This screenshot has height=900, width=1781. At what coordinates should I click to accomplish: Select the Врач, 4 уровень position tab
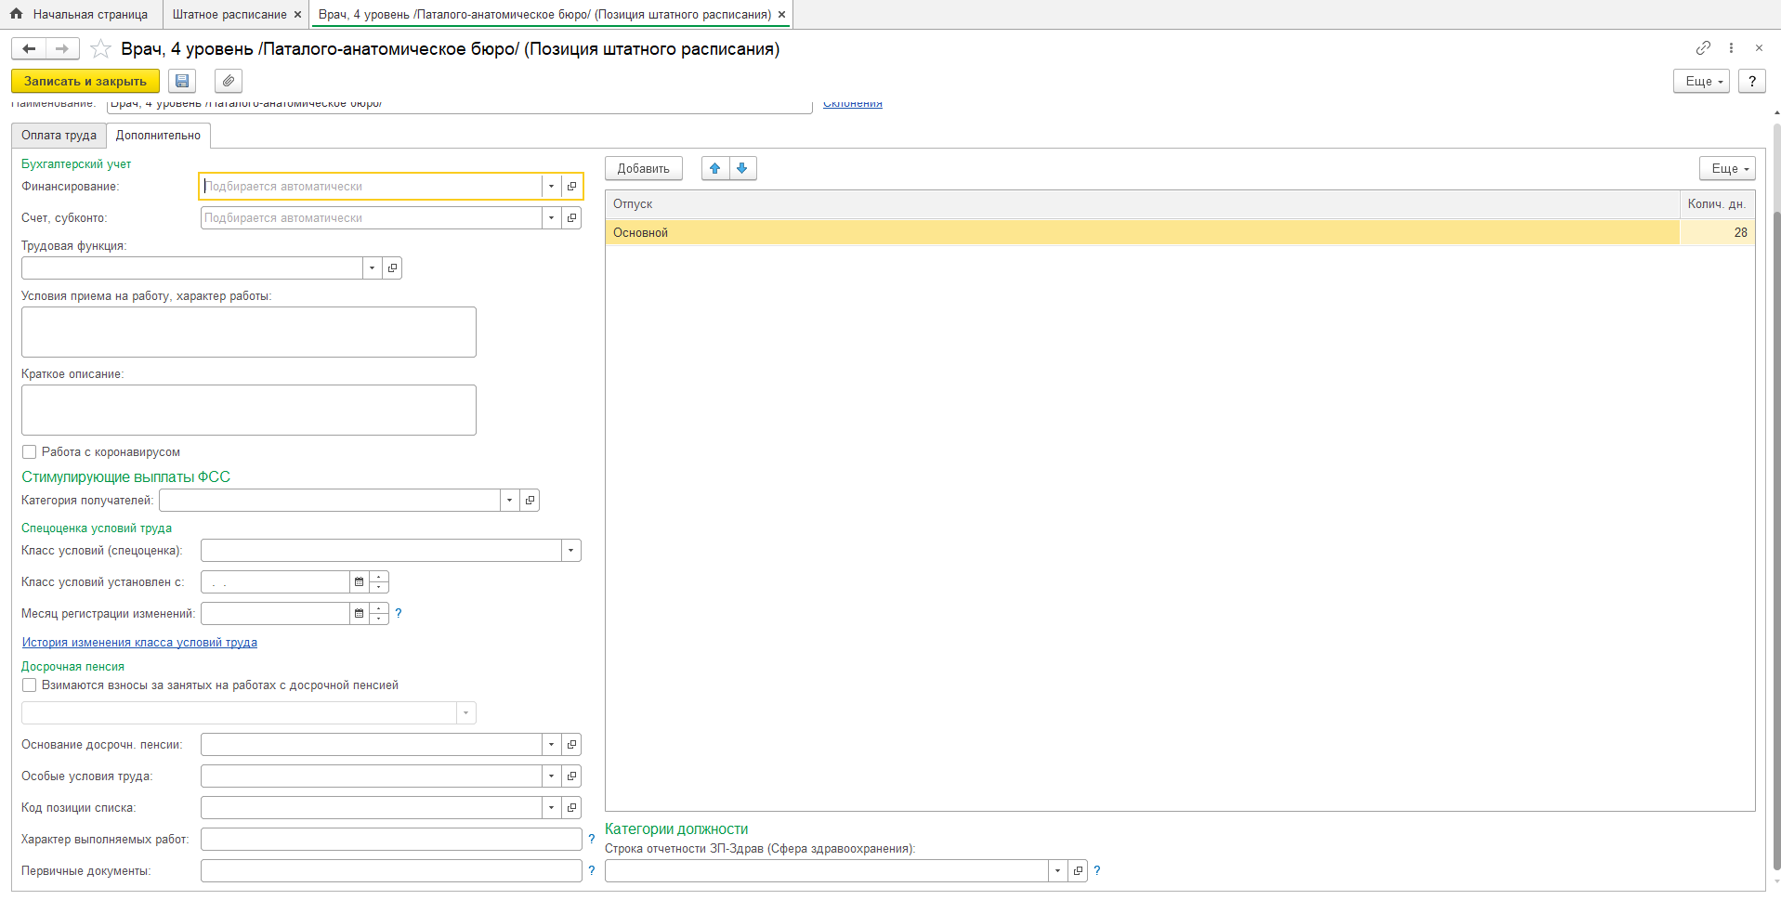(545, 15)
